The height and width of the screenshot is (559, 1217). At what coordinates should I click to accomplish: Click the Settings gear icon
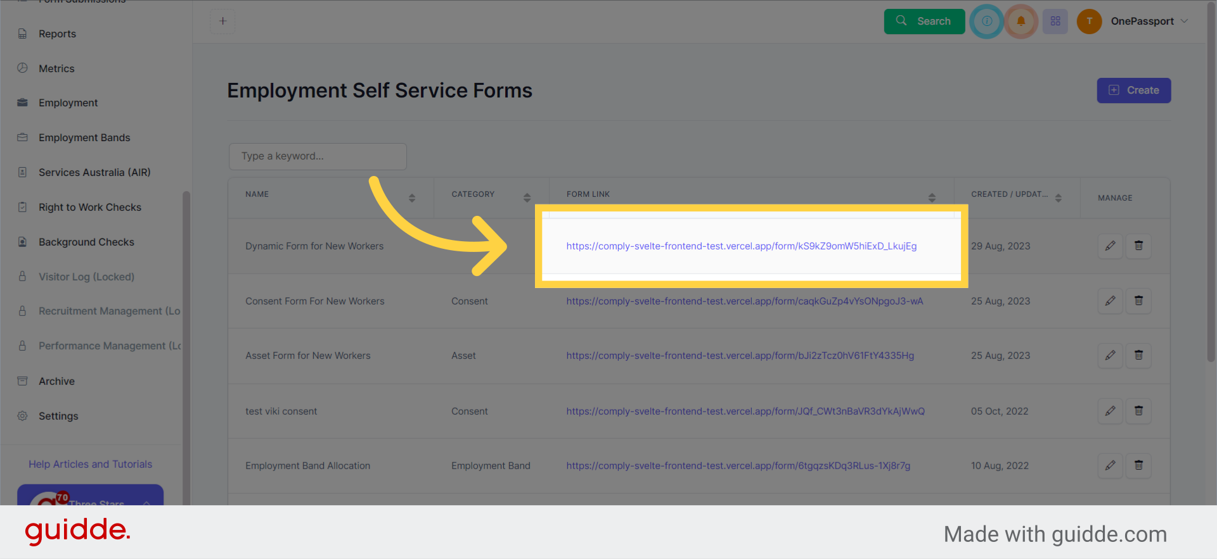[22, 416]
